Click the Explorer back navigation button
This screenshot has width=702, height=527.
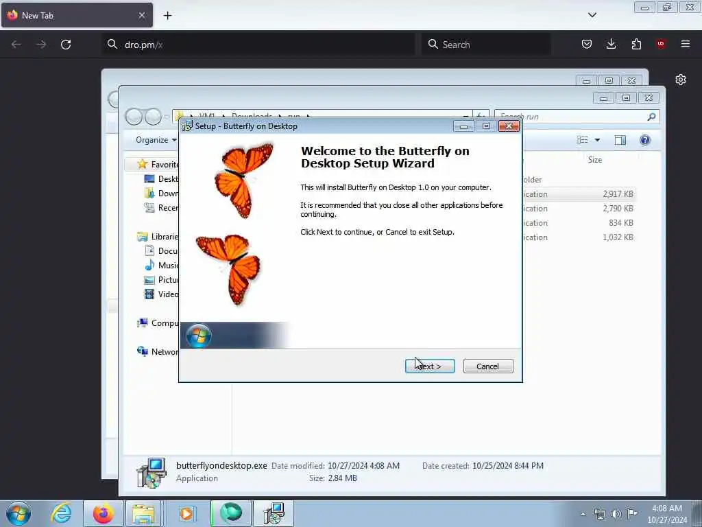coord(134,117)
